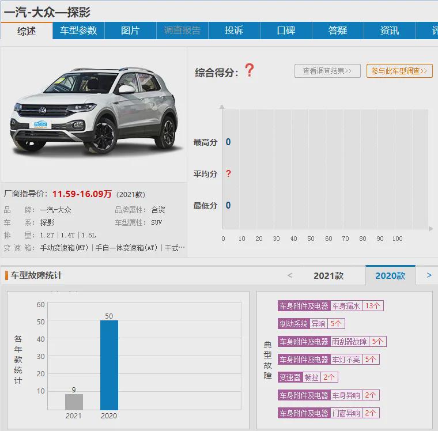Open the 资讯 tab
The width and height of the screenshot is (438, 431).
pos(390,31)
